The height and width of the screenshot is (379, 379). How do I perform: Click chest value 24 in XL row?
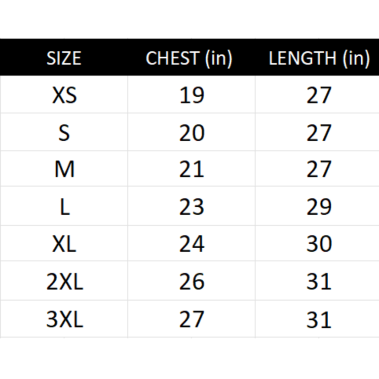coord(191,244)
